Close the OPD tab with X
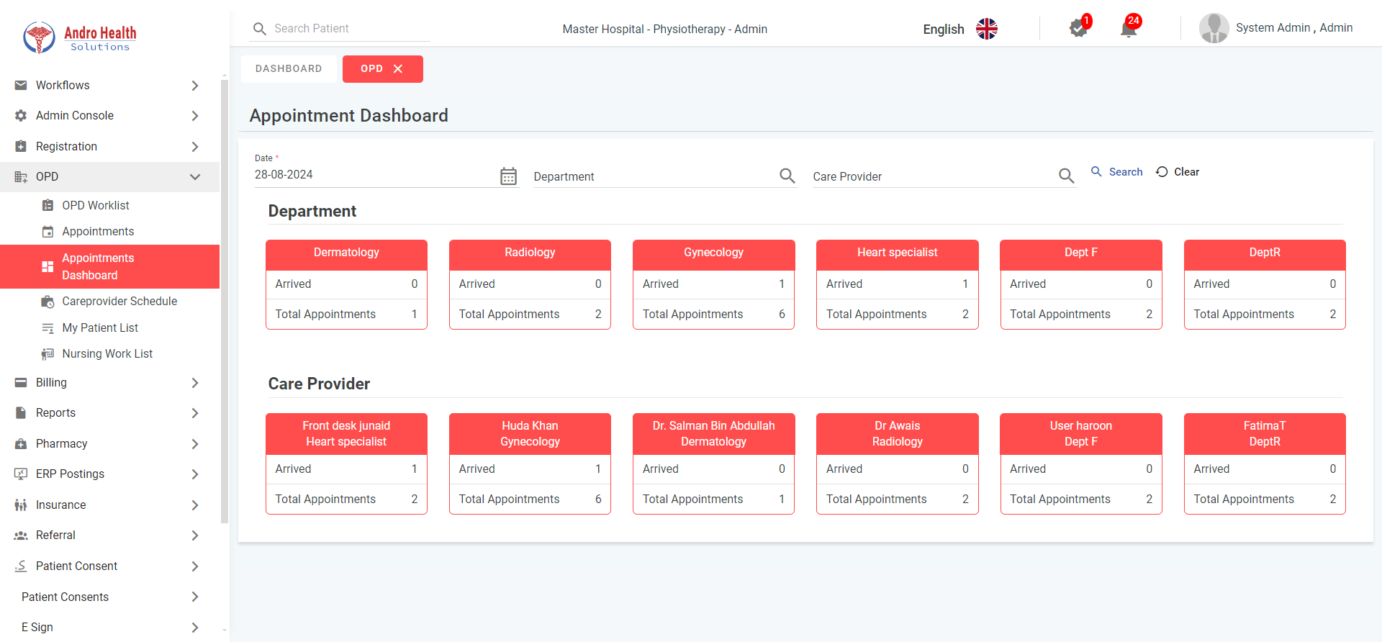1382x642 pixels. coord(398,69)
